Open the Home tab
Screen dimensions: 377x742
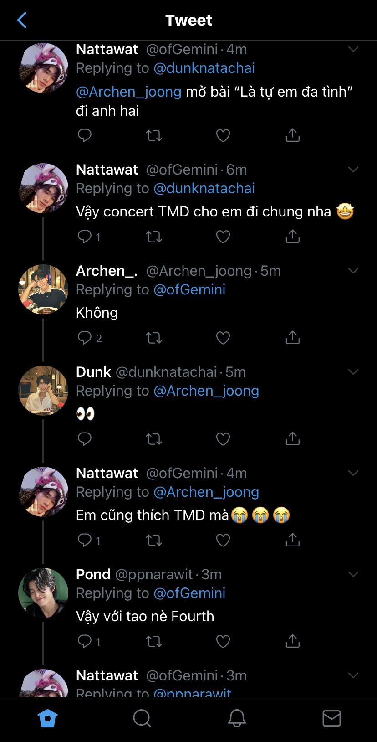point(47,719)
